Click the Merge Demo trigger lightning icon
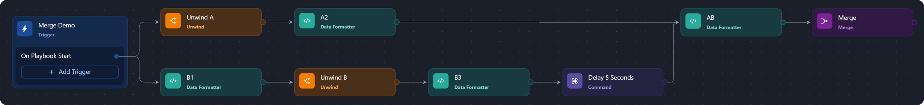The height and width of the screenshot is (105, 924). [24, 29]
